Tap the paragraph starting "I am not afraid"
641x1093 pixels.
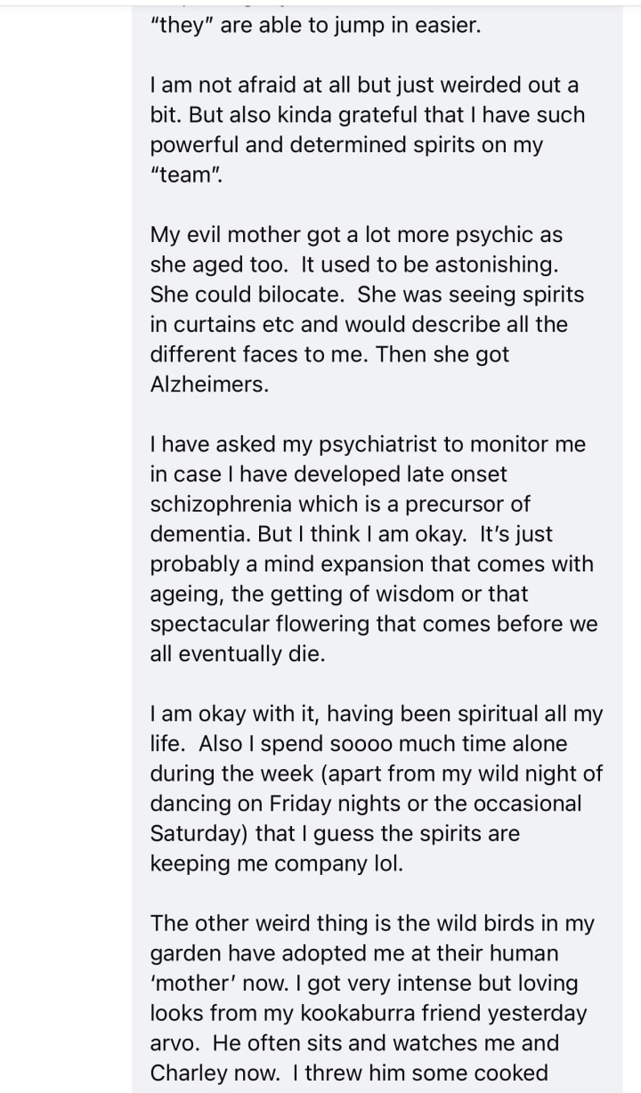[x=368, y=130]
